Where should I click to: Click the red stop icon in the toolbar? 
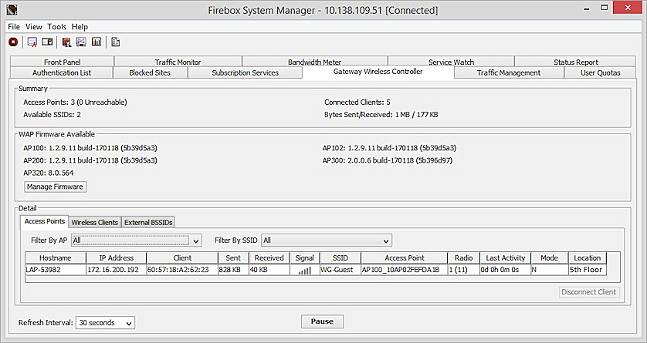click(x=13, y=42)
